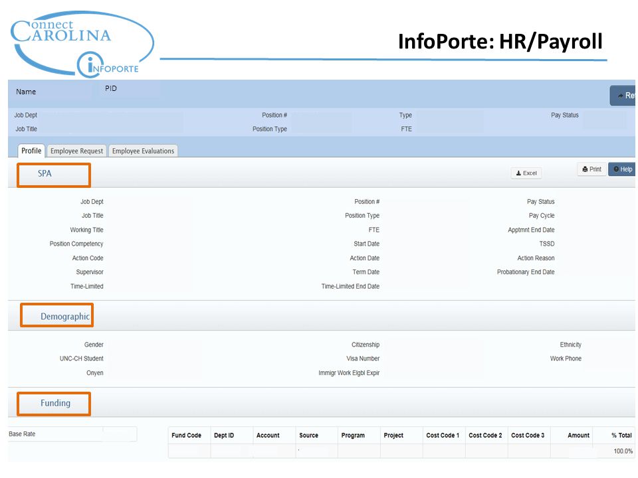Image resolution: width=638 pixels, height=478 pixels.
Task: Click the Dept ID column header
Action: pos(224,436)
